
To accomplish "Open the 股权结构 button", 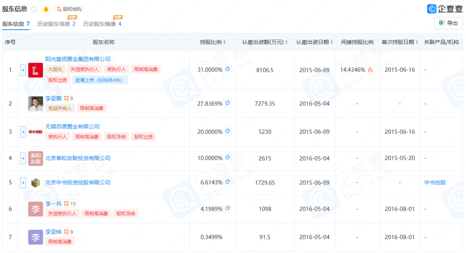I will click(69, 9).
